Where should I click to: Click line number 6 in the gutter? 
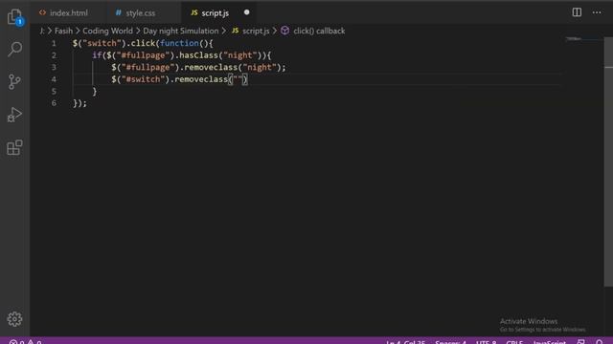[x=54, y=103]
